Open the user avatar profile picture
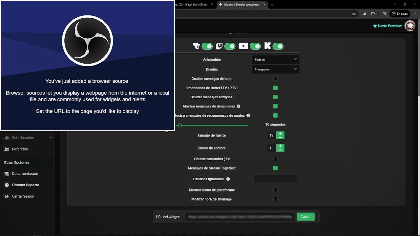Image resolution: width=420 pixels, height=236 pixels. [x=410, y=26]
